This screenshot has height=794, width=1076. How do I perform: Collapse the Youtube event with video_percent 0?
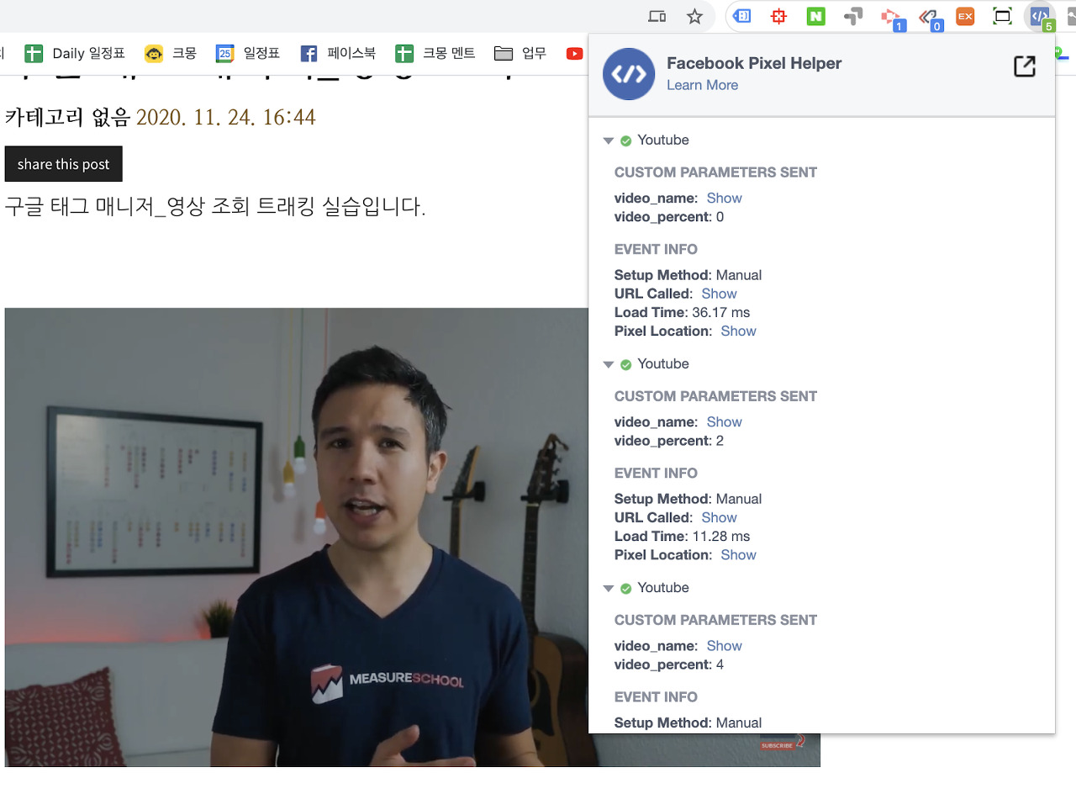609,140
